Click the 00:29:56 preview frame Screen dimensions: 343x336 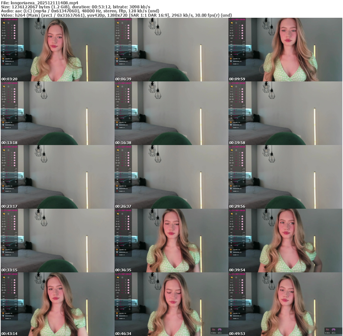pyautogui.click(x=285, y=177)
